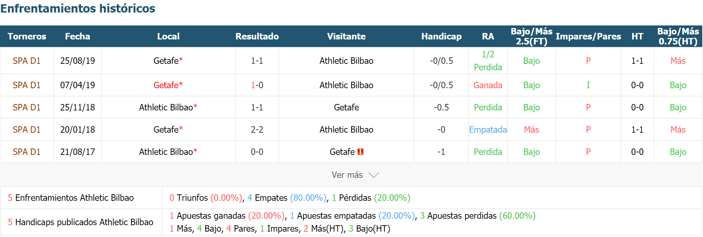The height and width of the screenshot is (237, 703).
Task: Open SPA D1 league link for 21/08/17
Action: (x=27, y=152)
